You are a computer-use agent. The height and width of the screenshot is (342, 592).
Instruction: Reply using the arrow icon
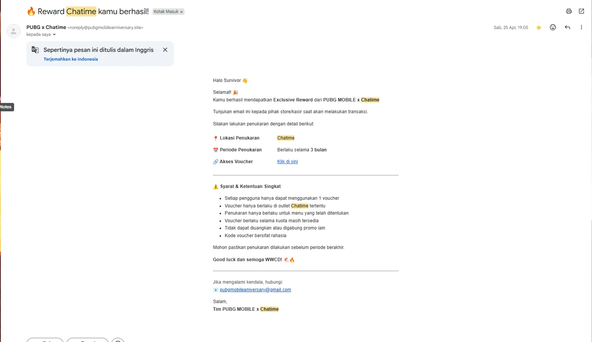tap(567, 27)
